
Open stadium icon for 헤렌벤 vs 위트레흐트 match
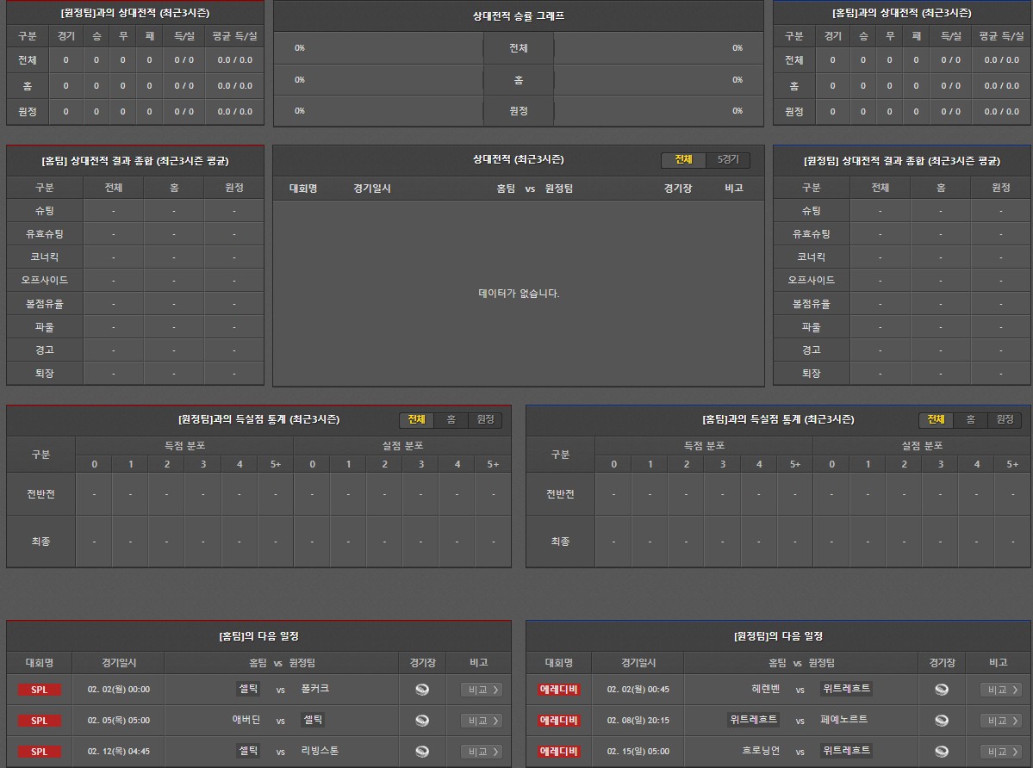941,690
